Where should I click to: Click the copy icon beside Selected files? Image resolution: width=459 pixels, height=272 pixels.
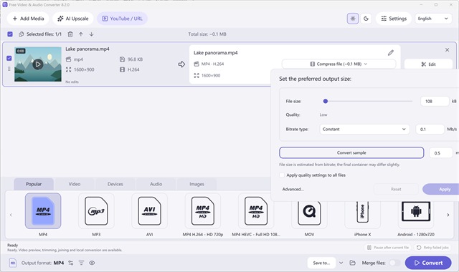click(x=21, y=34)
